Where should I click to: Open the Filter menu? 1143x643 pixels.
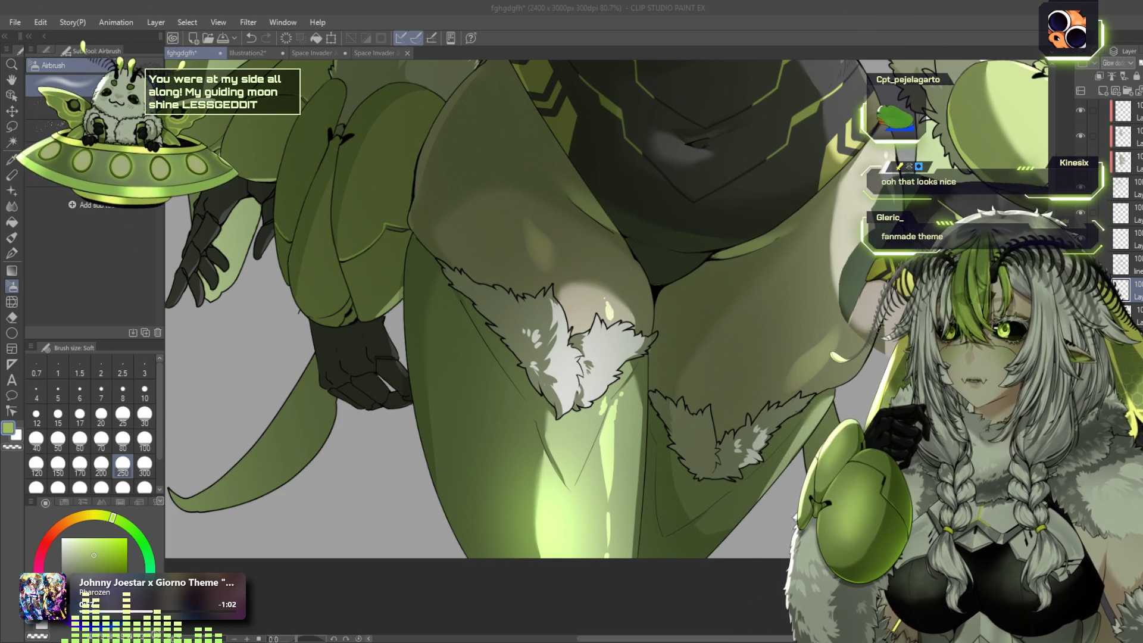[248, 22]
